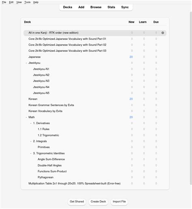Open the Stats view
This screenshot has width=192, height=209.
click(x=111, y=7)
